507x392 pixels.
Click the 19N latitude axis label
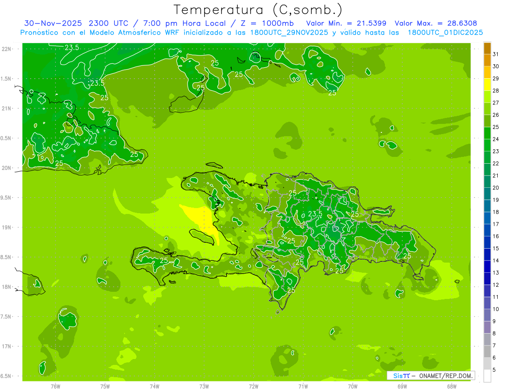(x=6, y=228)
